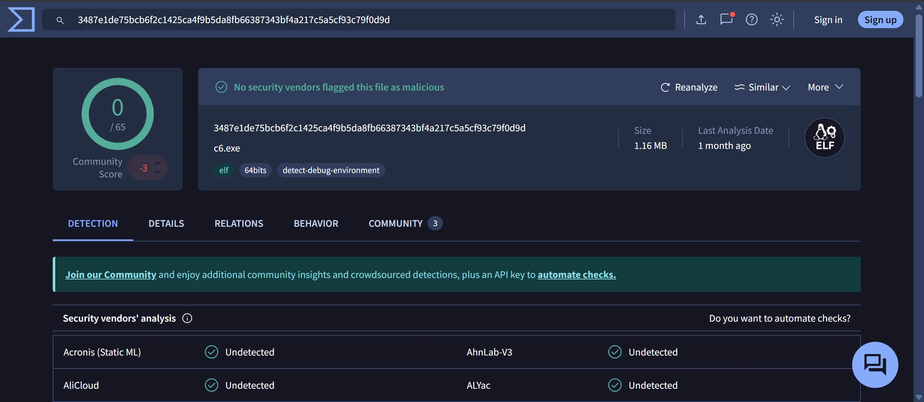Switch to the Details tab
Viewport: 924px width, 402px height.
166,224
